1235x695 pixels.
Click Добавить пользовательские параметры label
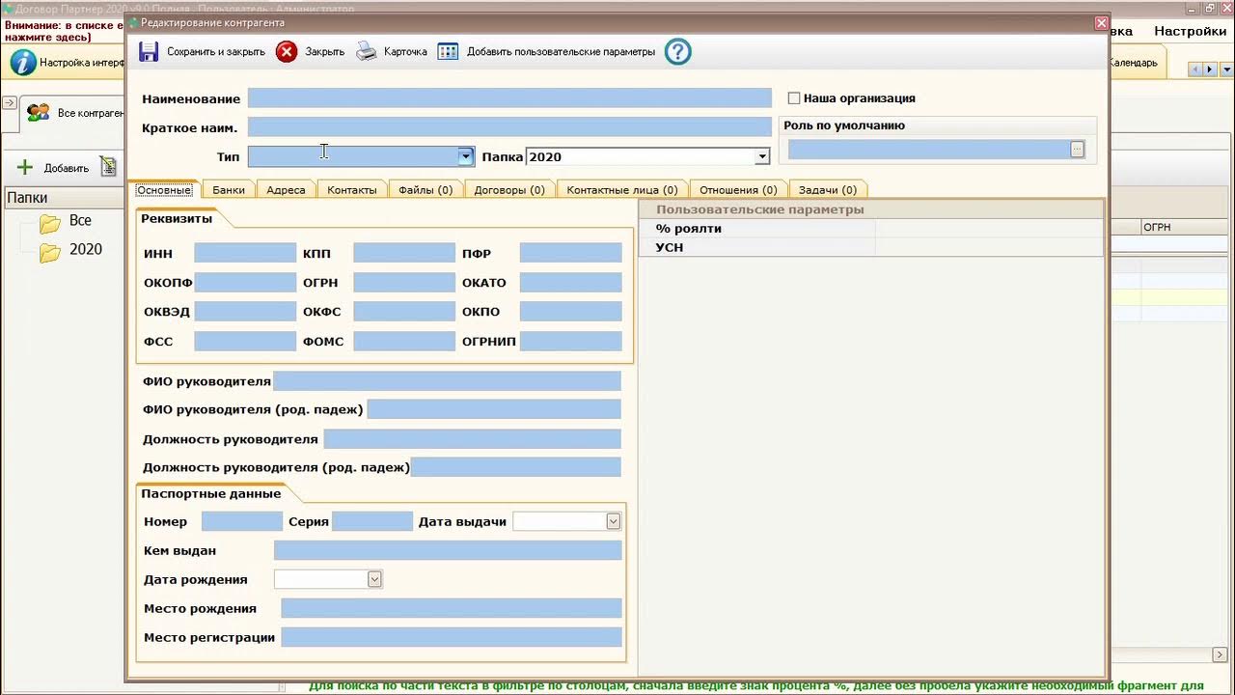tap(562, 52)
